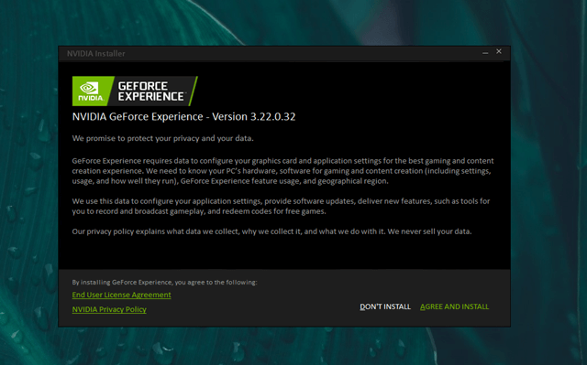Close the NVIDIA Installer window
This screenshot has width=587, height=365.
(499, 51)
